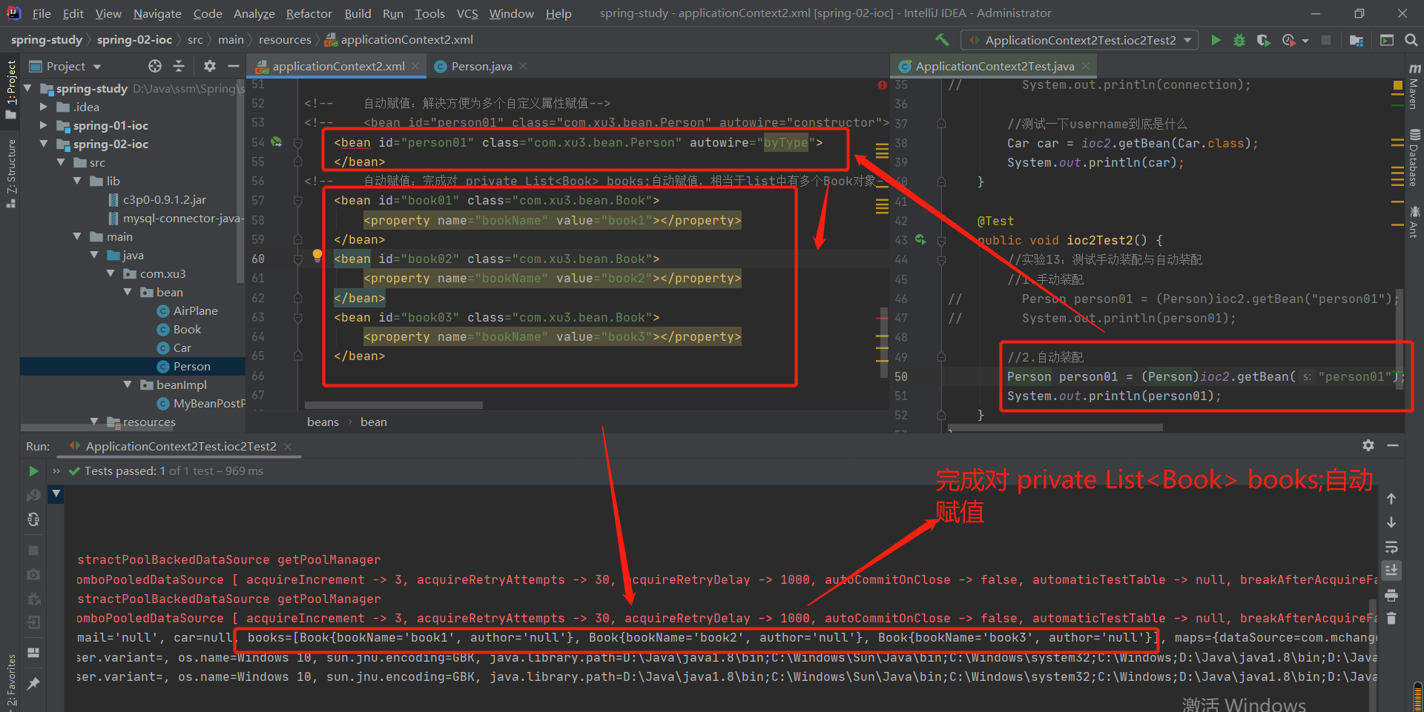Click the Spring bean gutter icon at line 54
Screen dimensions: 1424x712
[277, 142]
